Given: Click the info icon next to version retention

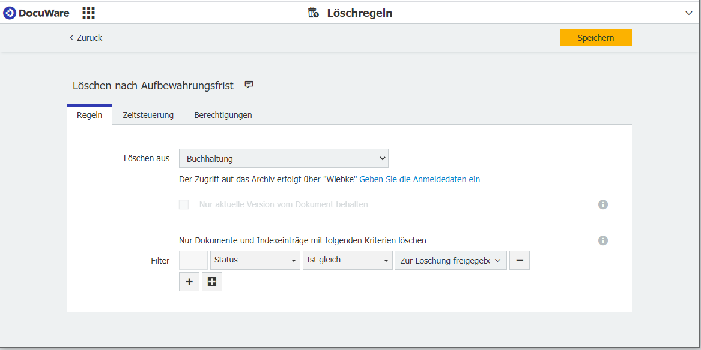Looking at the screenshot, I should point(603,204).
